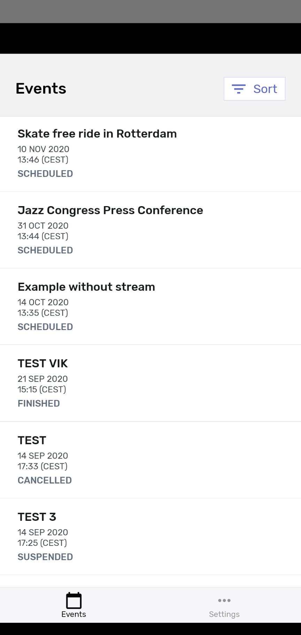This screenshot has height=635, width=301.
Task: Tap the sort filter lines icon
Action: pyautogui.click(x=239, y=89)
